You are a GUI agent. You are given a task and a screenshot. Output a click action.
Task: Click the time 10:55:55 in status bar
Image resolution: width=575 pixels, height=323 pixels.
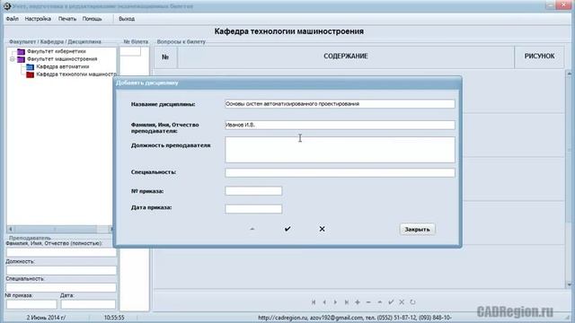[x=114, y=318]
